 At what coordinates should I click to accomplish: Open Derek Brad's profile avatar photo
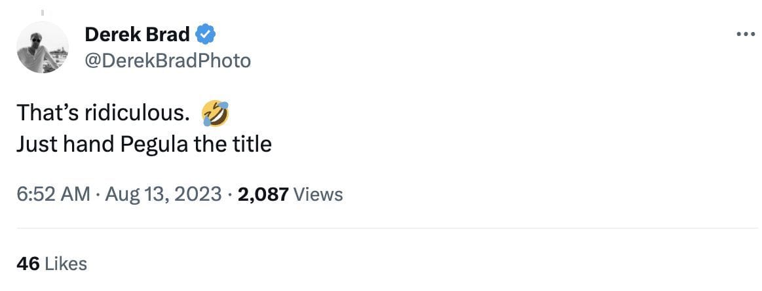point(43,47)
